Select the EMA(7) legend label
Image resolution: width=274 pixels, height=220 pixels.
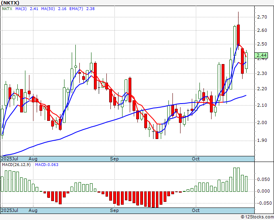76,9
